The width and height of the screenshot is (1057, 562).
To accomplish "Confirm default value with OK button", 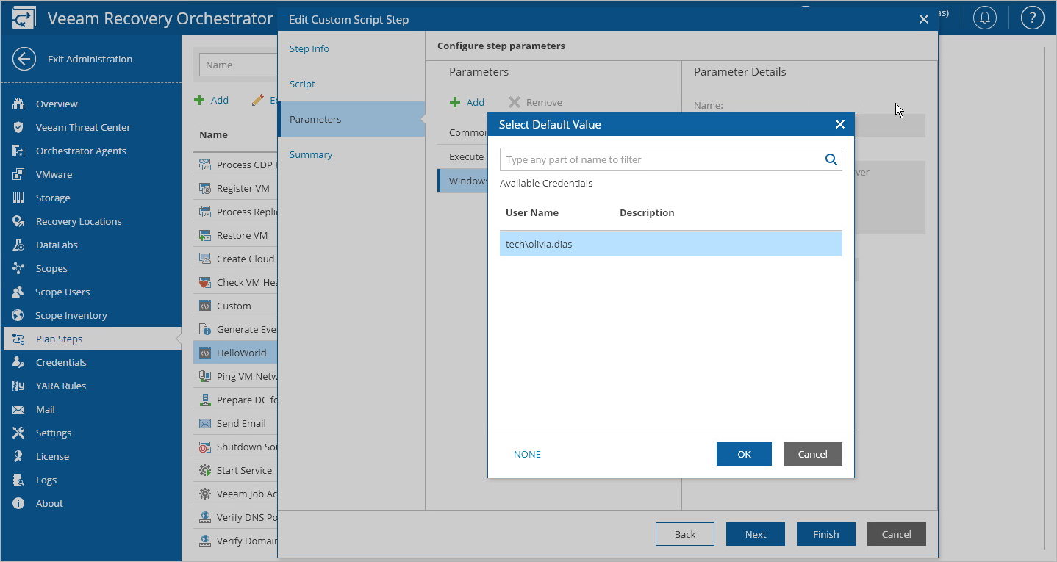I will point(744,454).
